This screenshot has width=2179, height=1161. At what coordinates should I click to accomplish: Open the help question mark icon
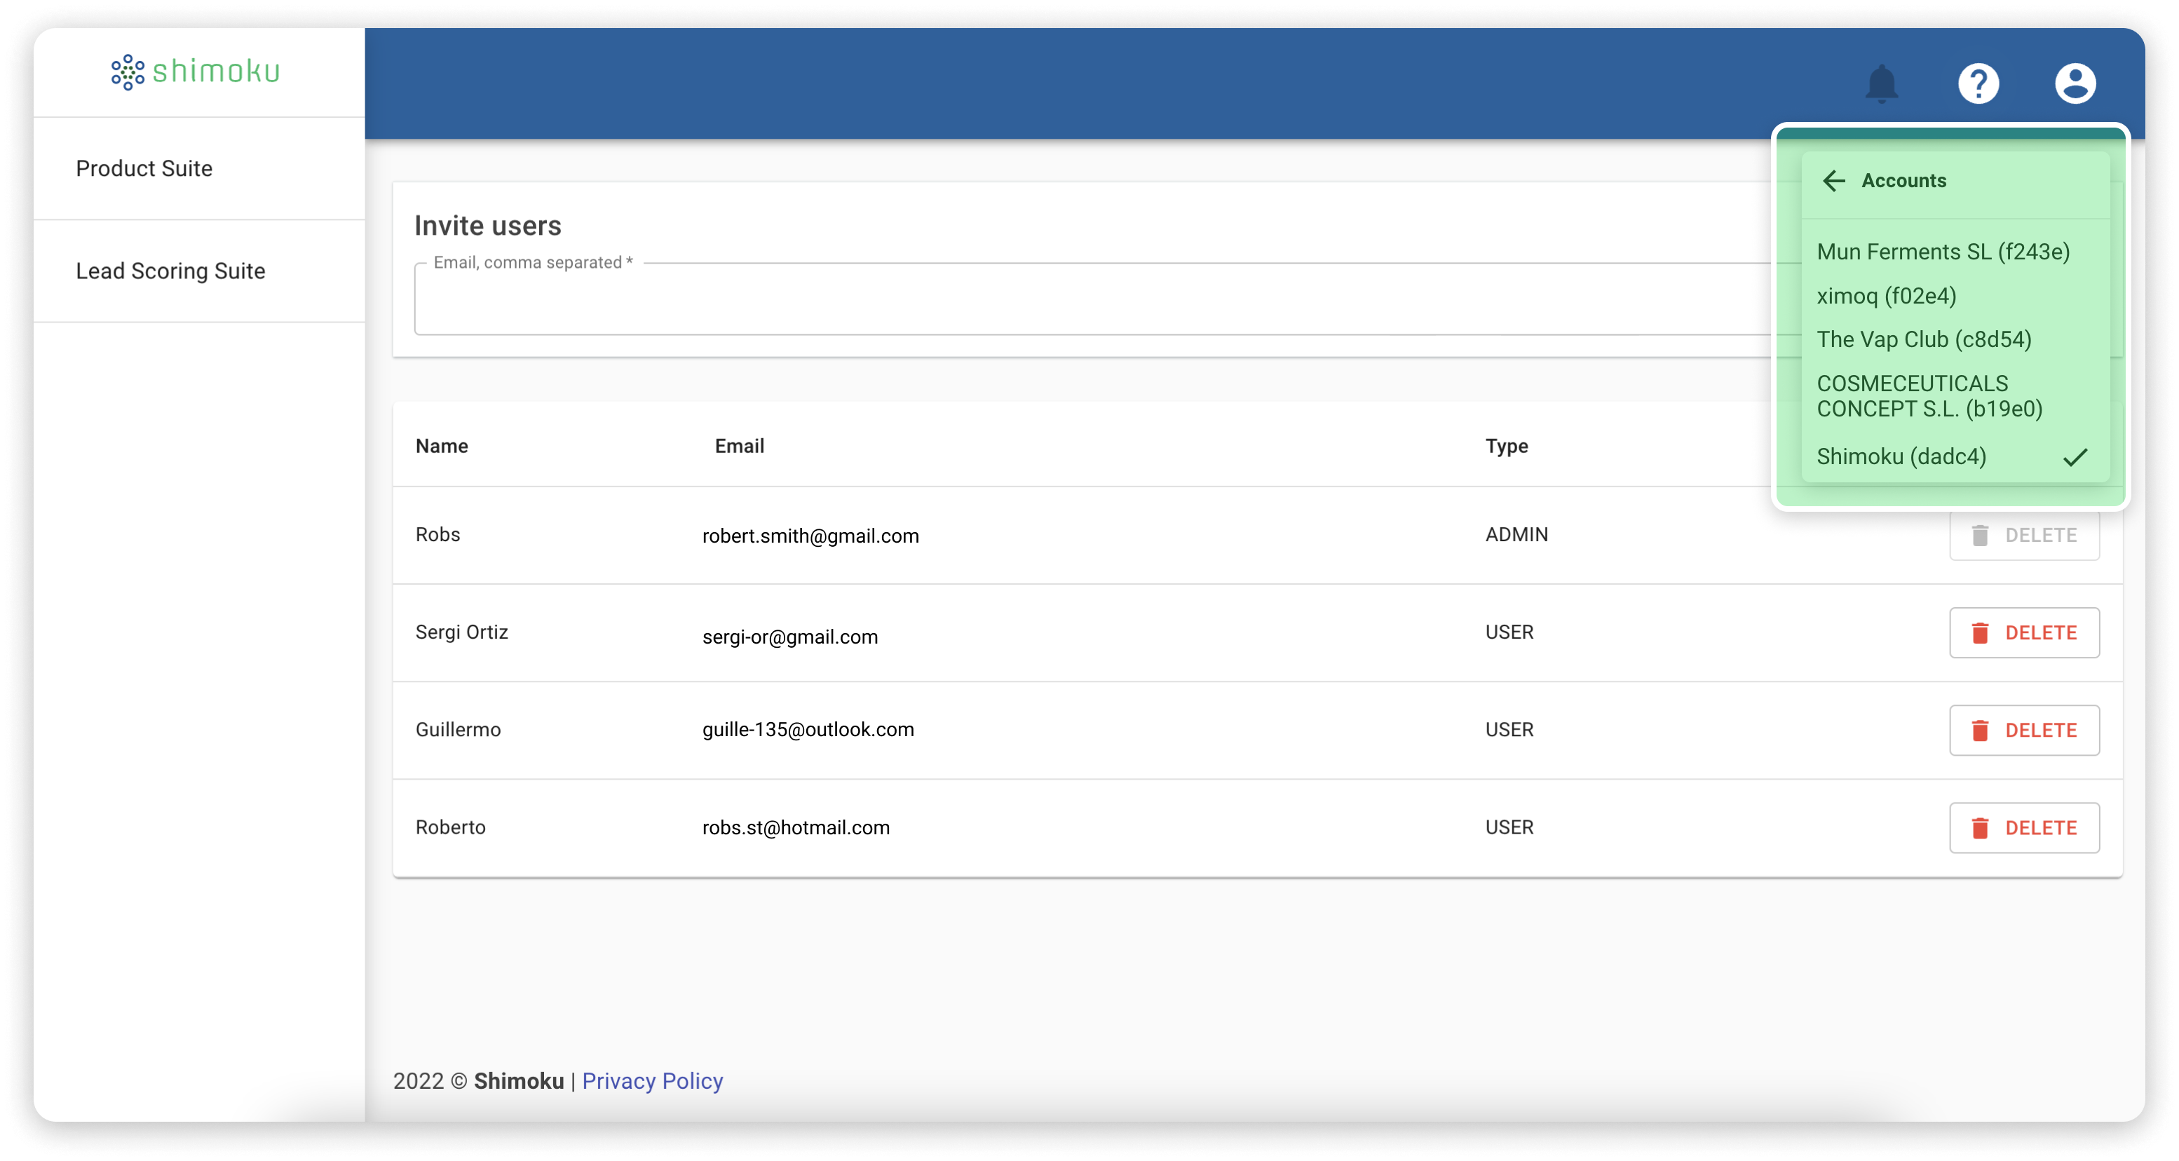1978,83
